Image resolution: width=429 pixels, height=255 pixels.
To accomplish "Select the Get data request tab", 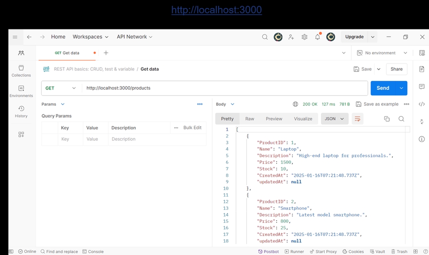I will 67,53.
